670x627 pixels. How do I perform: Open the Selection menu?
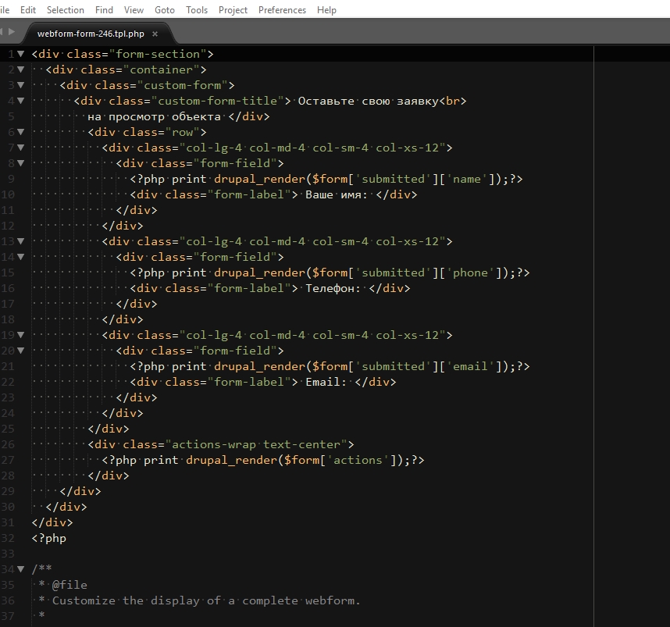coord(66,10)
